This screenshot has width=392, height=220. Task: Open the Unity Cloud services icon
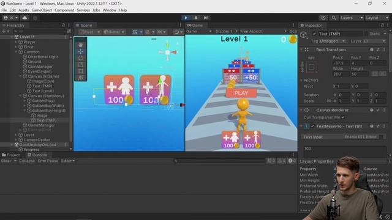(x=24, y=18)
